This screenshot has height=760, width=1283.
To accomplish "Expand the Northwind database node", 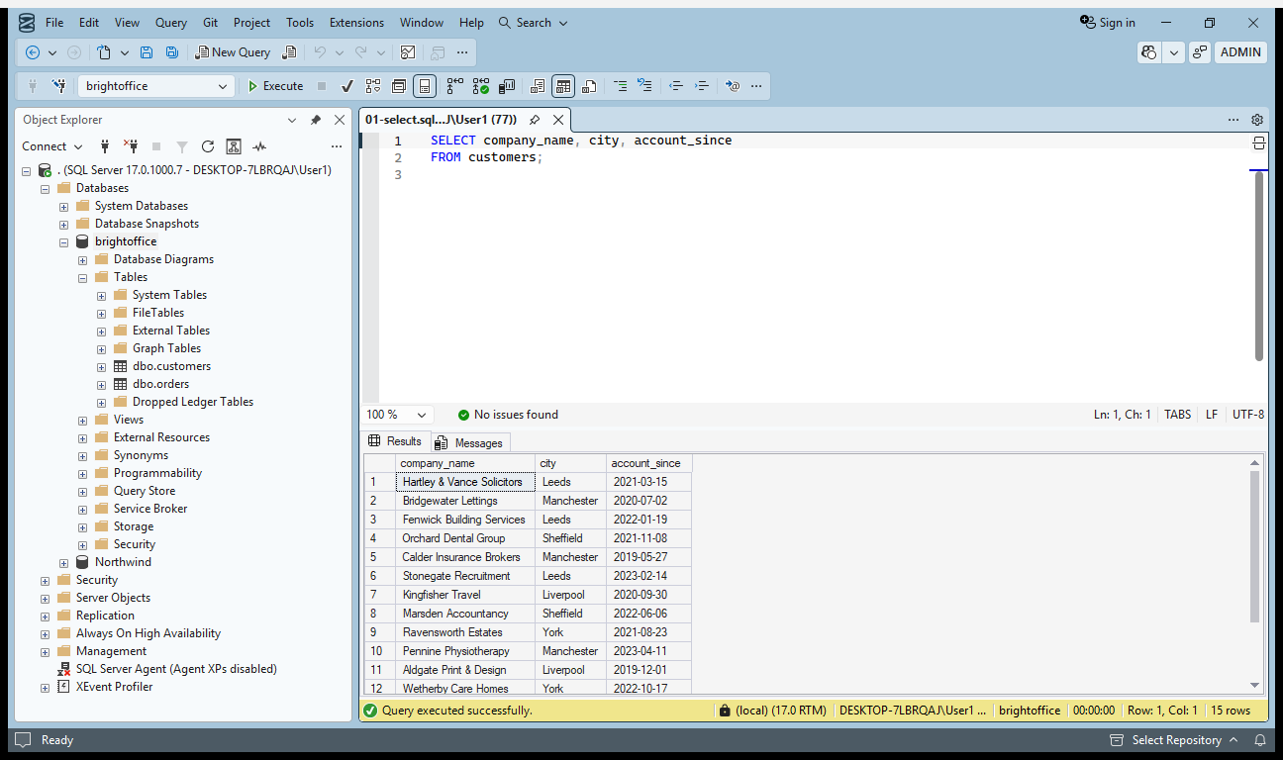I will tap(63, 562).
